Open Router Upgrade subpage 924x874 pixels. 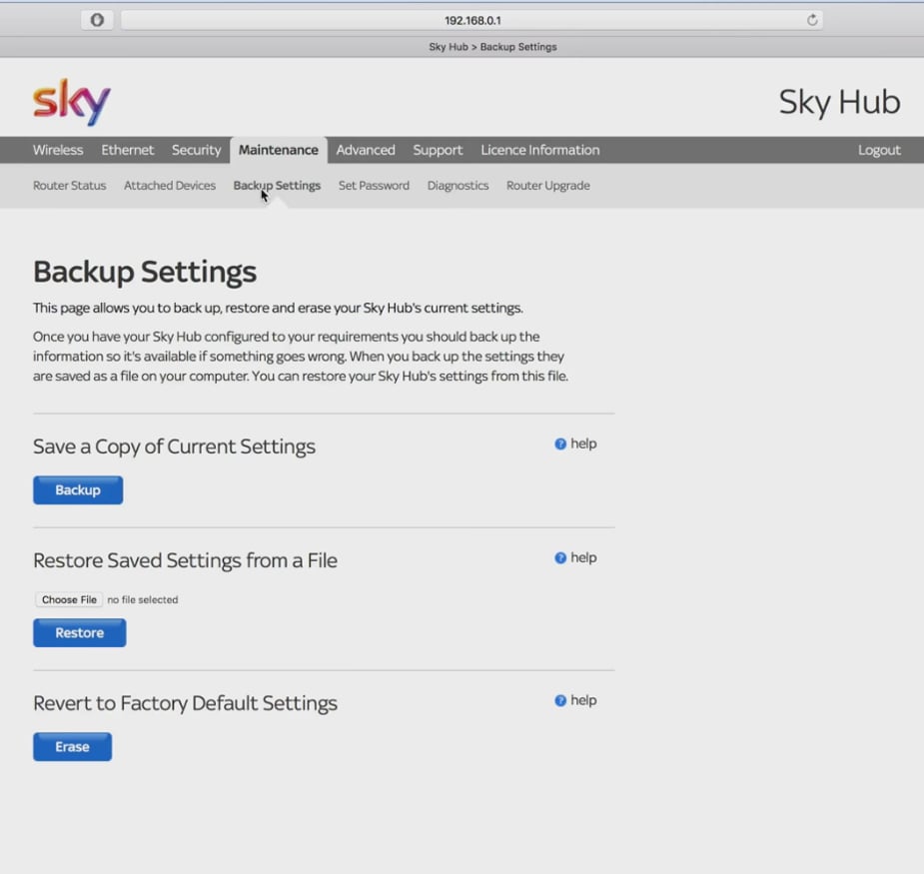point(548,185)
